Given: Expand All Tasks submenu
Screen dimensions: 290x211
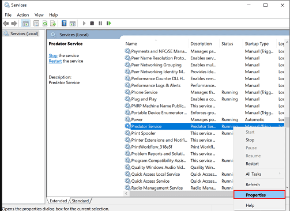Looking at the screenshot, I should point(259,174).
